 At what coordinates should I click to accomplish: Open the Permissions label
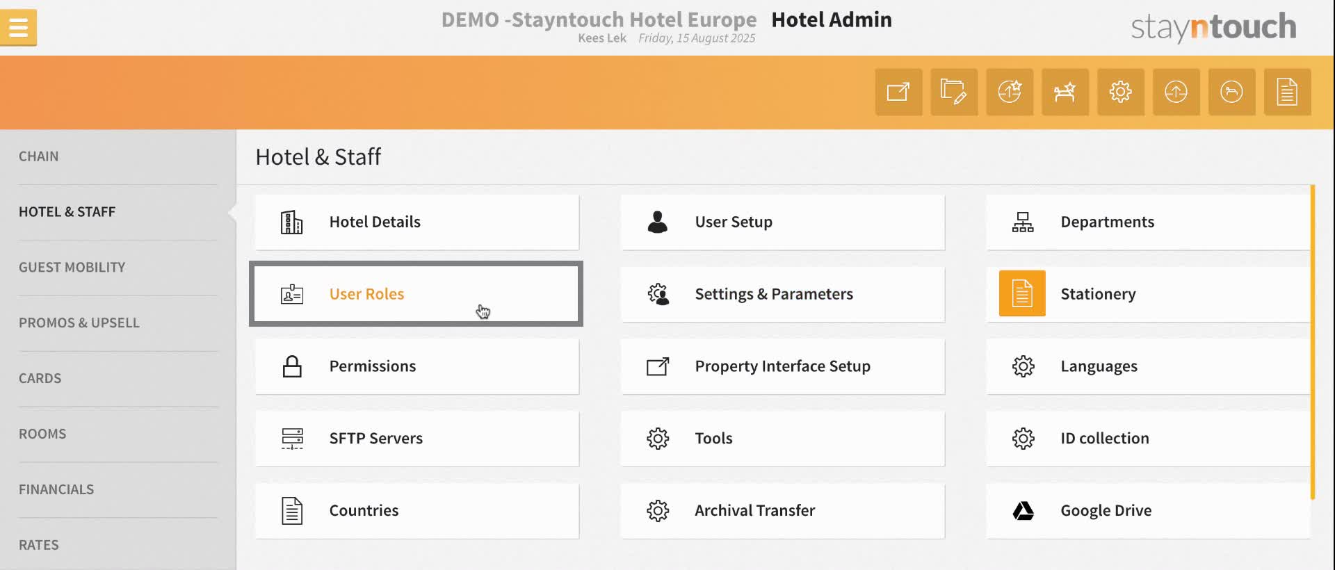tap(373, 366)
